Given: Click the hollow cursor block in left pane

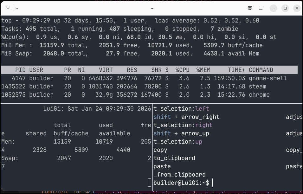Looking at the screenshot, I should [x=150, y=183].
